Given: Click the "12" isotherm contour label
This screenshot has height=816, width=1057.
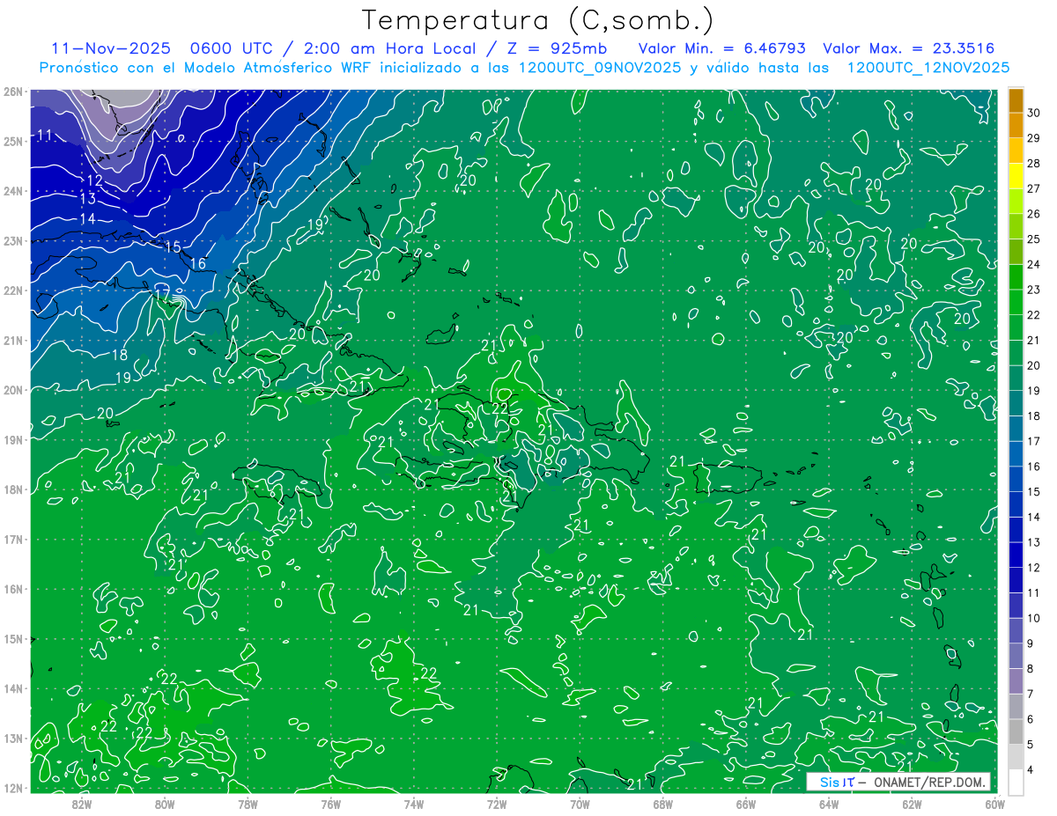Looking at the screenshot, I should 95,180.
